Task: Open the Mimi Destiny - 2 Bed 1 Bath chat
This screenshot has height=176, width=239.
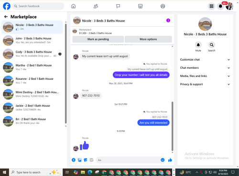Action: point(32,94)
